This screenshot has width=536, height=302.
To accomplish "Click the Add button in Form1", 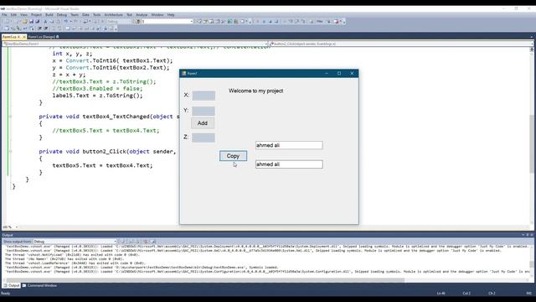I will pos(203,123).
